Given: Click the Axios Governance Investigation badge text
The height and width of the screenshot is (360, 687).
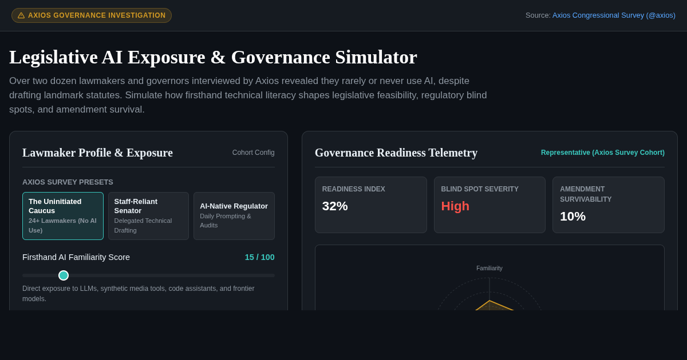Looking at the screenshot, I should 97,15.
